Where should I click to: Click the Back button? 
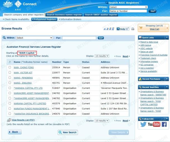(15, 132)
